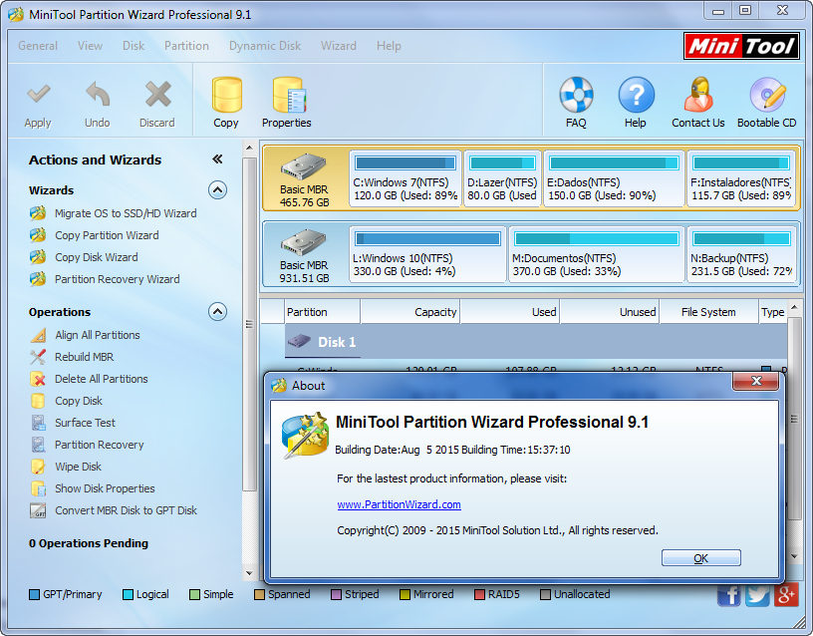Choose Delete All Partitions operation
The width and height of the screenshot is (813, 636).
tap(101, 379)
